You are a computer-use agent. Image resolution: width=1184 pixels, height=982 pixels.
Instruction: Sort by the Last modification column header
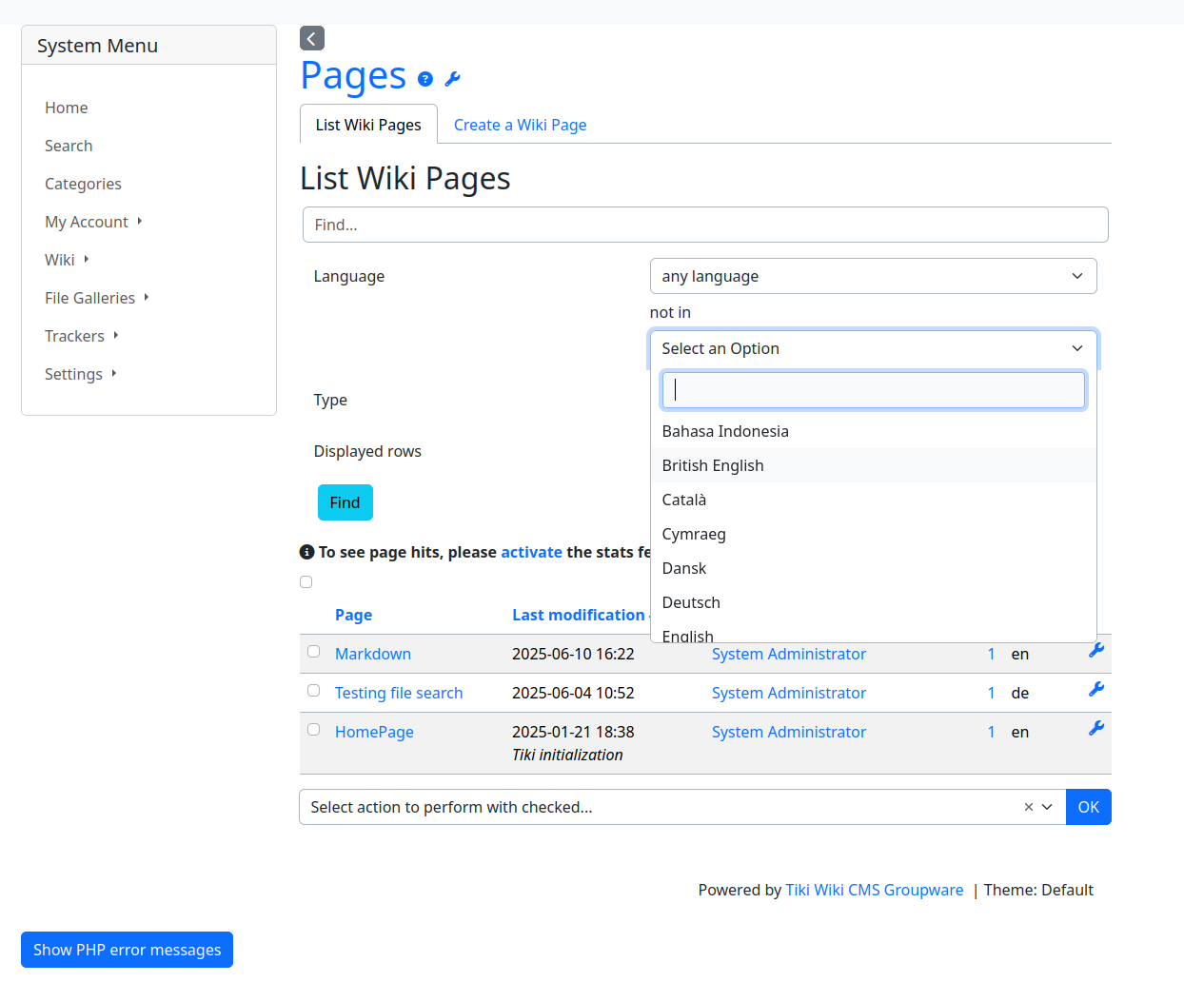[x=579, y=615]
